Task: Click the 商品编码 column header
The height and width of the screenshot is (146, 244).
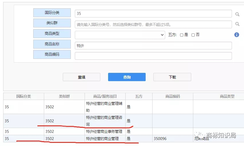Action: point(173,96)
